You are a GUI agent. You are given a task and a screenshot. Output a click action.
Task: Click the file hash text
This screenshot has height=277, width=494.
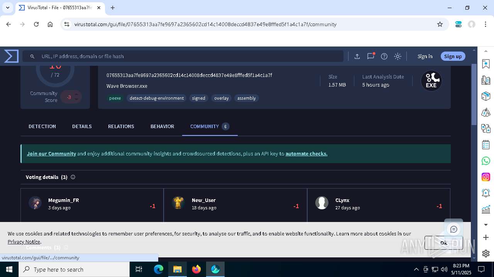[189, 75]
